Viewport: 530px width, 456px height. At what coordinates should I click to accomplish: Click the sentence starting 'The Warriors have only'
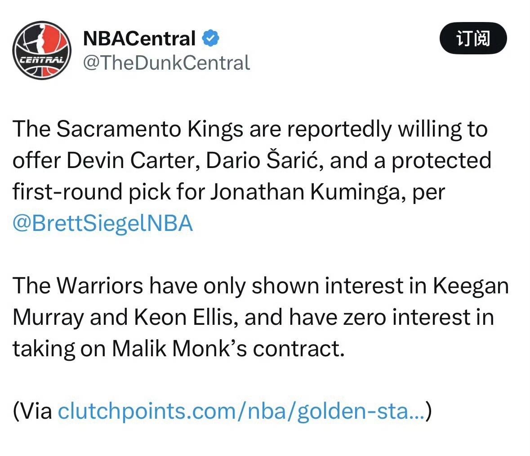pyautogui.click(x=261, y=317)
